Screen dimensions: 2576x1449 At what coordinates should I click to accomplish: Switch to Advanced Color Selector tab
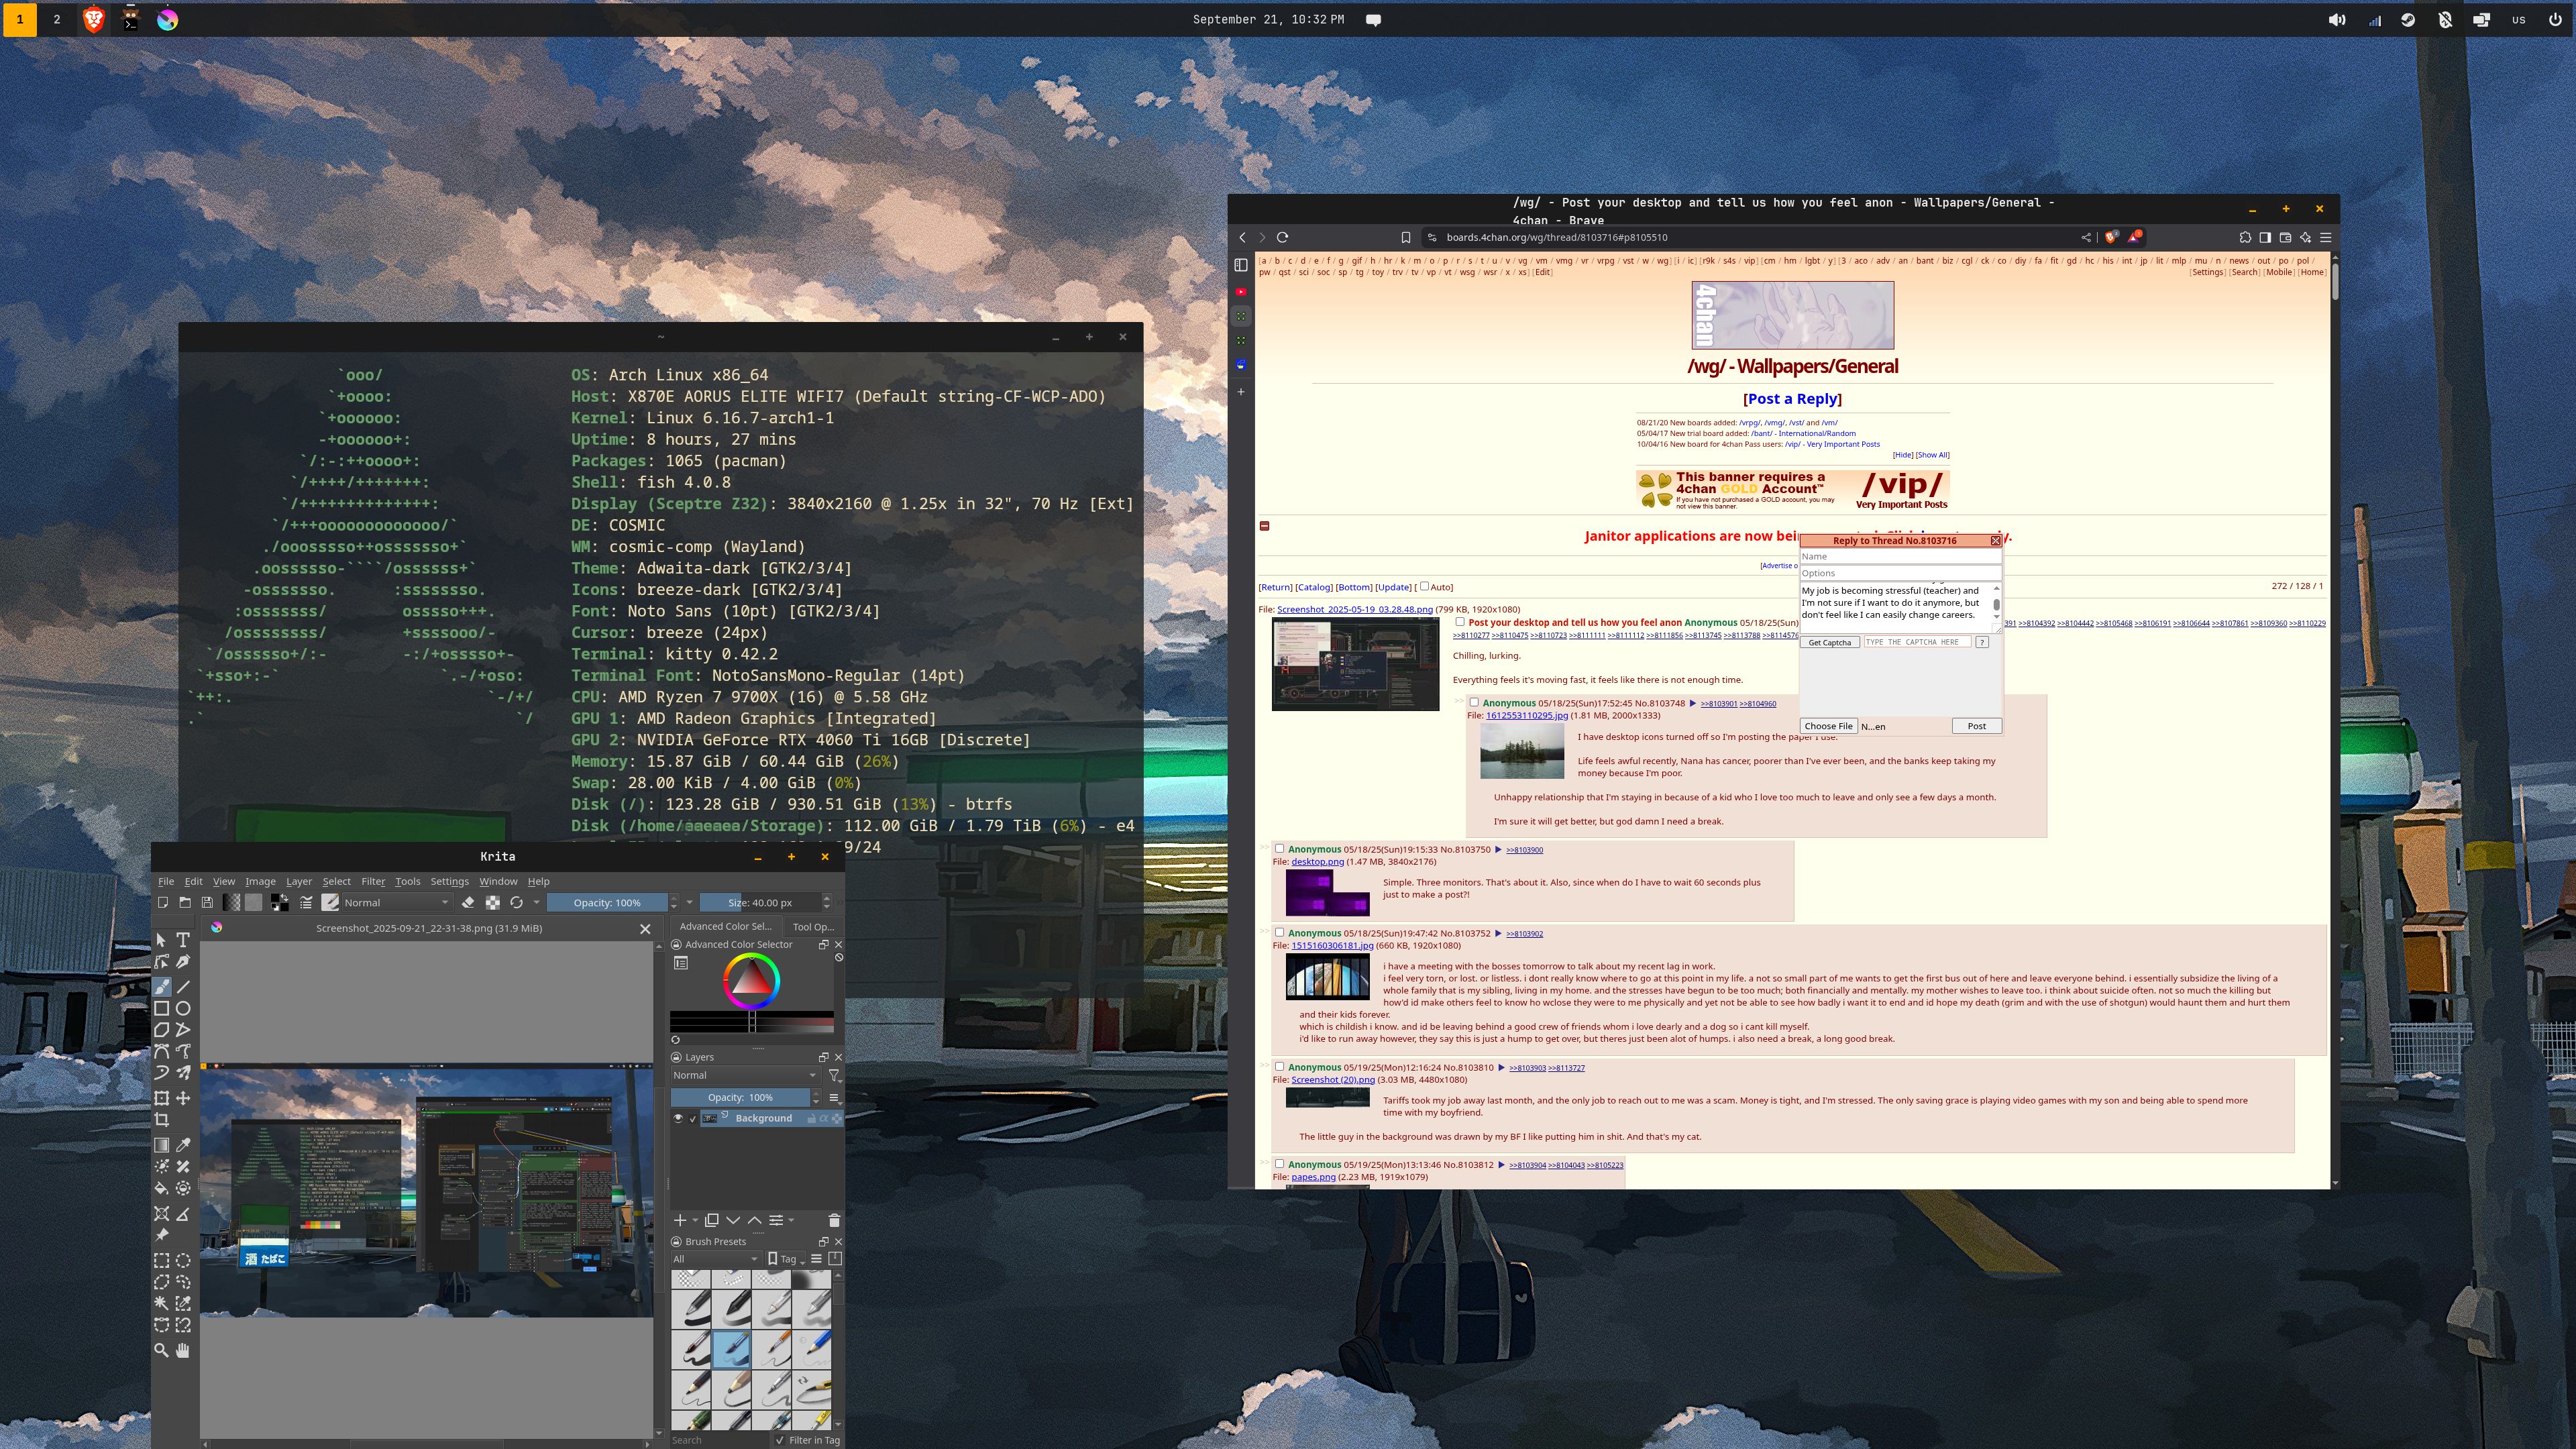coord(725,926)
